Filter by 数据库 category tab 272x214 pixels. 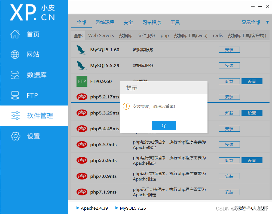[x=126, y=36]
